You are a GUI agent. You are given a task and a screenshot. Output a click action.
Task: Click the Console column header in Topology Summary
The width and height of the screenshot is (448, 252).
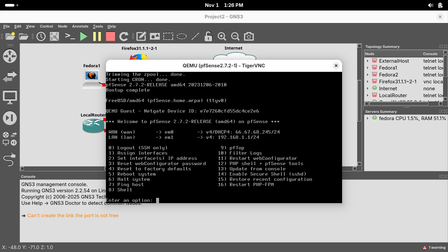coord(430,54)
